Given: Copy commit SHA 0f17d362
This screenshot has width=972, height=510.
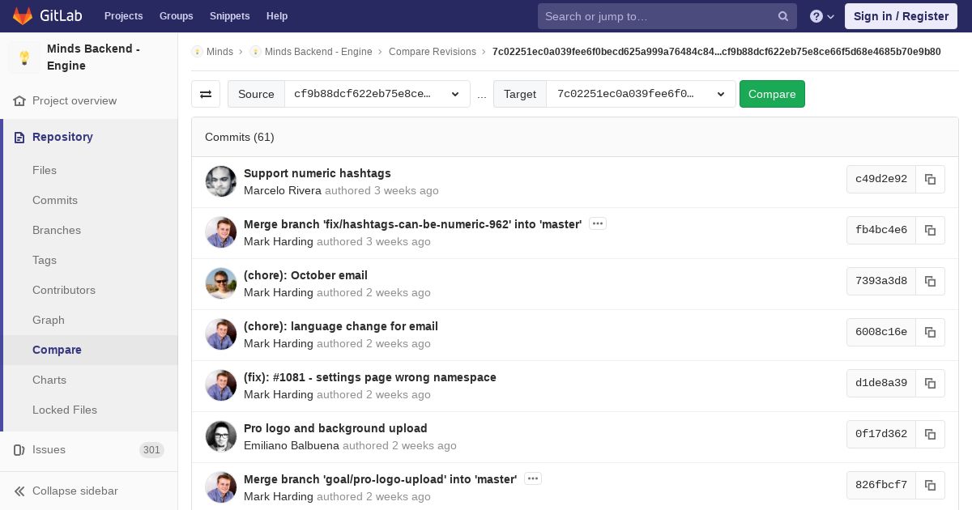Looking at the screenshot, I should (x=930, y=434).
